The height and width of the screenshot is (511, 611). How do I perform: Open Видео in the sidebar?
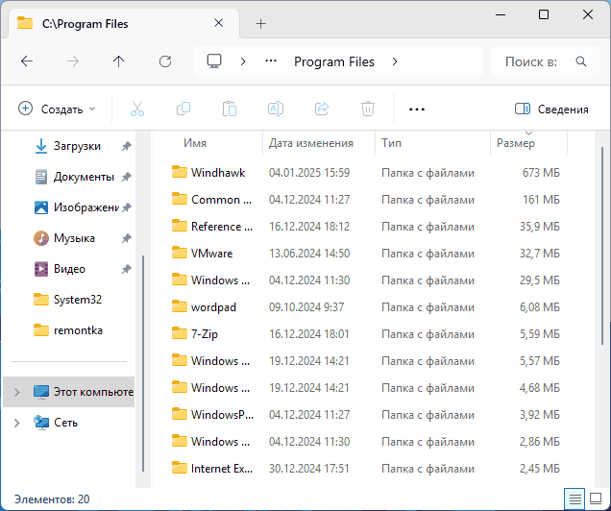[x=69, y=269]
